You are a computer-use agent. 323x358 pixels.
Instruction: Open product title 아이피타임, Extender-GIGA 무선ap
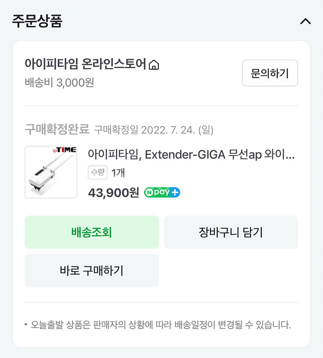191,154
